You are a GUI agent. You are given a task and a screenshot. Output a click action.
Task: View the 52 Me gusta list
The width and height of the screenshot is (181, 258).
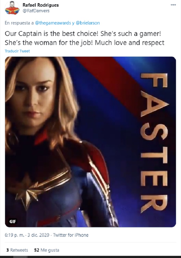point(47,250)
